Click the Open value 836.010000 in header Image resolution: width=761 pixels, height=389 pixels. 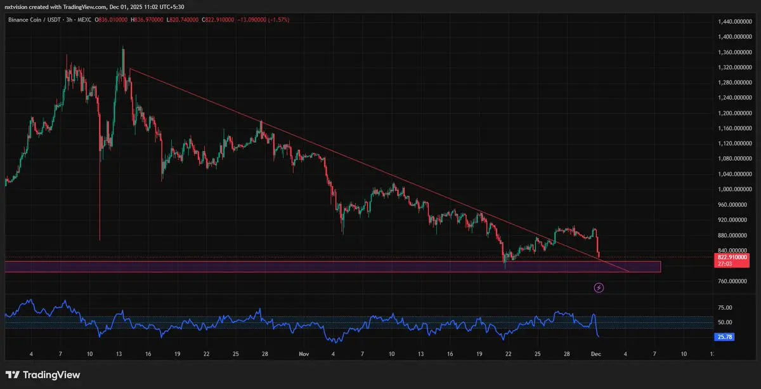[112, 20]
